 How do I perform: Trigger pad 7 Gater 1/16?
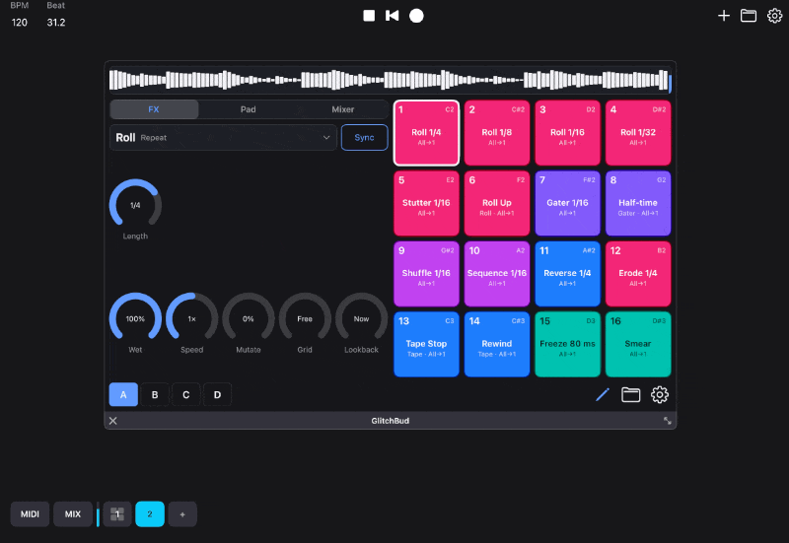pos(567,203)
